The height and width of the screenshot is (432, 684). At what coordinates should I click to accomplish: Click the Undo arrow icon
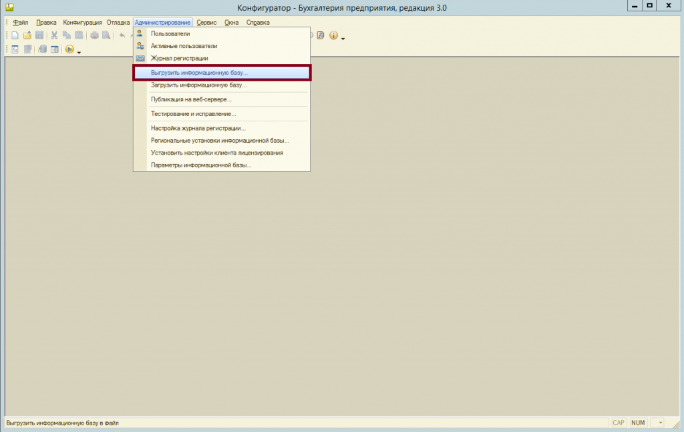(122, 36)
